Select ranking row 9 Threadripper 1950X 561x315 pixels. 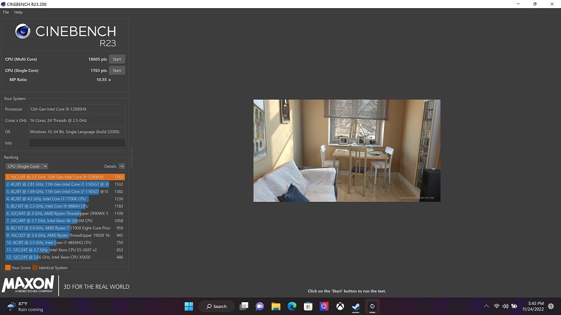[65, 235]
